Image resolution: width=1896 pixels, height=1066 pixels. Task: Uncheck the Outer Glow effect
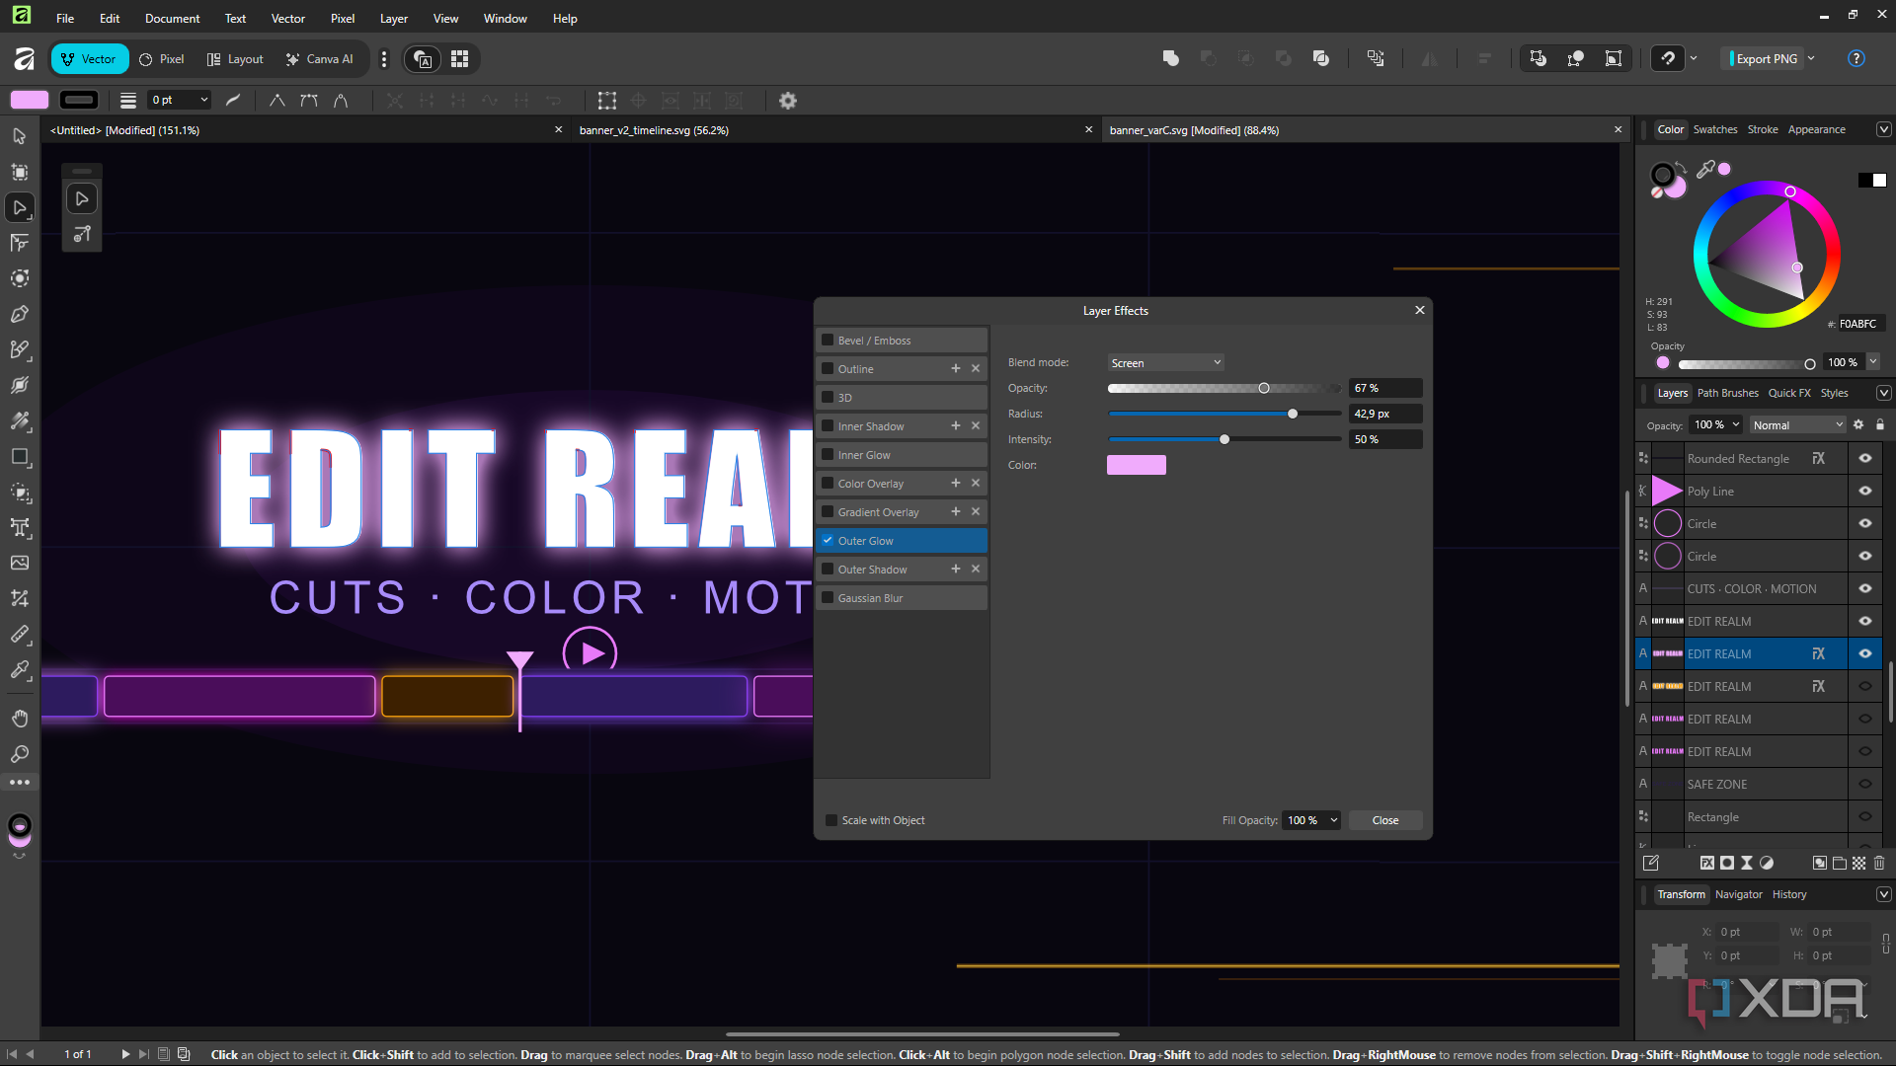(x=828, y=540)
